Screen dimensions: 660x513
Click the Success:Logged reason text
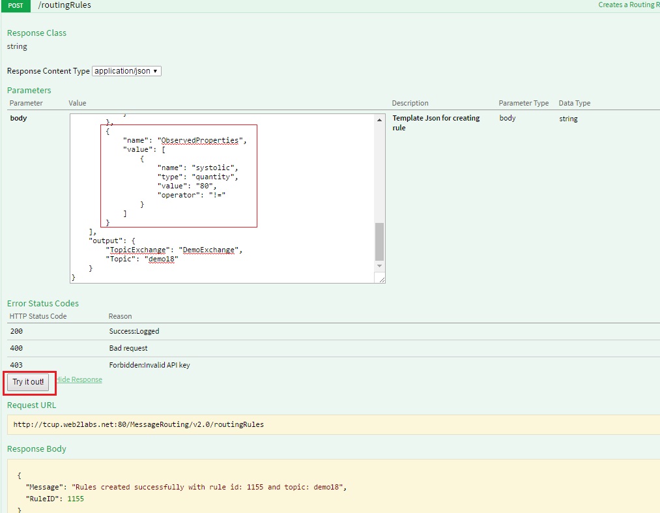click(134, 332)
